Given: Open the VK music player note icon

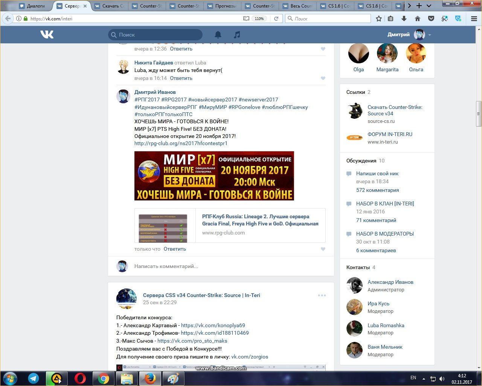Looking at the screenshot, I should (237, 35).
